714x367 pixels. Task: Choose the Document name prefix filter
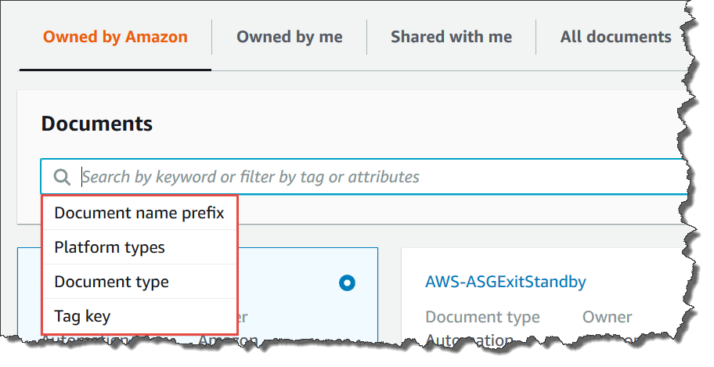point(139,213)
